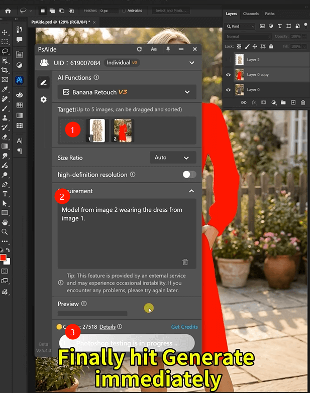The height and width of the screenshot is (393, 310).
Task: Click the foreground red color swatch
Action: tap(3, 257)
